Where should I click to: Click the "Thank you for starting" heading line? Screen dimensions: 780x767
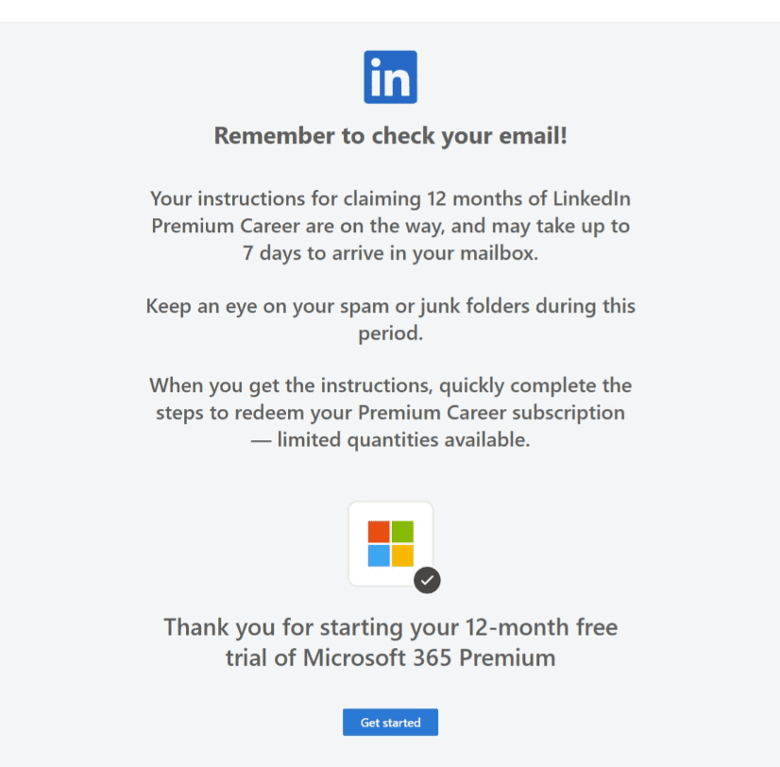click(x=390, y=627)
